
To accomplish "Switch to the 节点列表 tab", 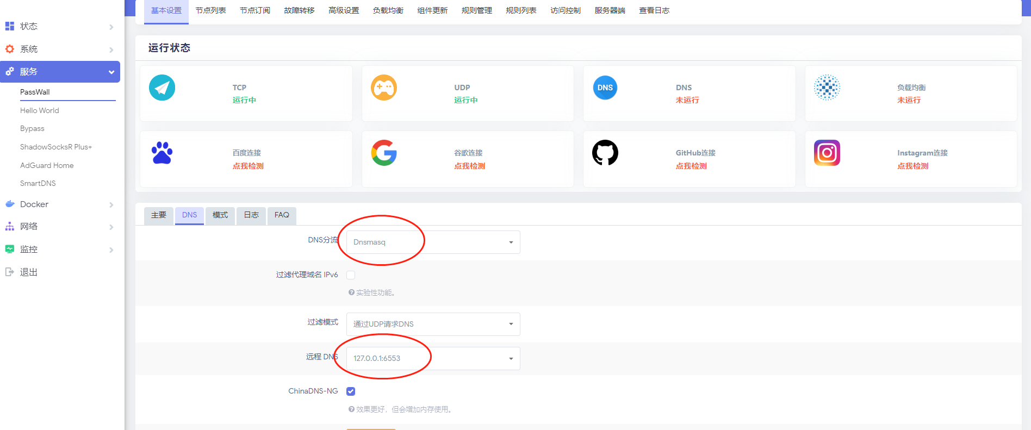I will click(210, 11).
